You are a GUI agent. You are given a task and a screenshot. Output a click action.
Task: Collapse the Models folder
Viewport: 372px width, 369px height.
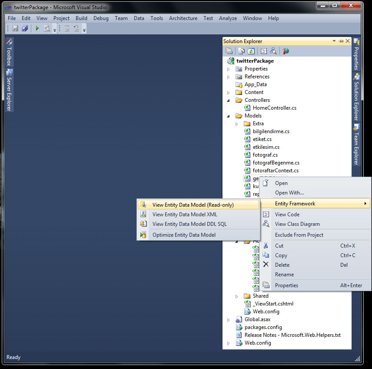coord(229,116)
